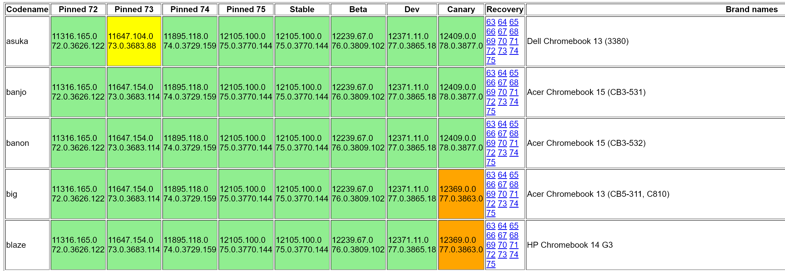Click the banjo codename cell
Screen dimensions: 785x271
click(x=27, y=92)
